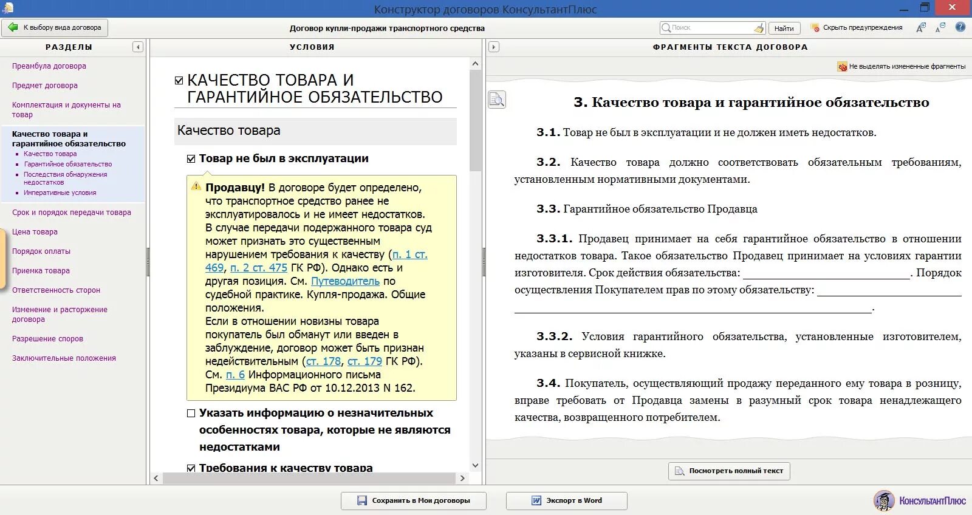This screenshot has width=972, height=515.
Task: Go to subsection 'Качество товара' in sidebar
Action: point(50,154)
